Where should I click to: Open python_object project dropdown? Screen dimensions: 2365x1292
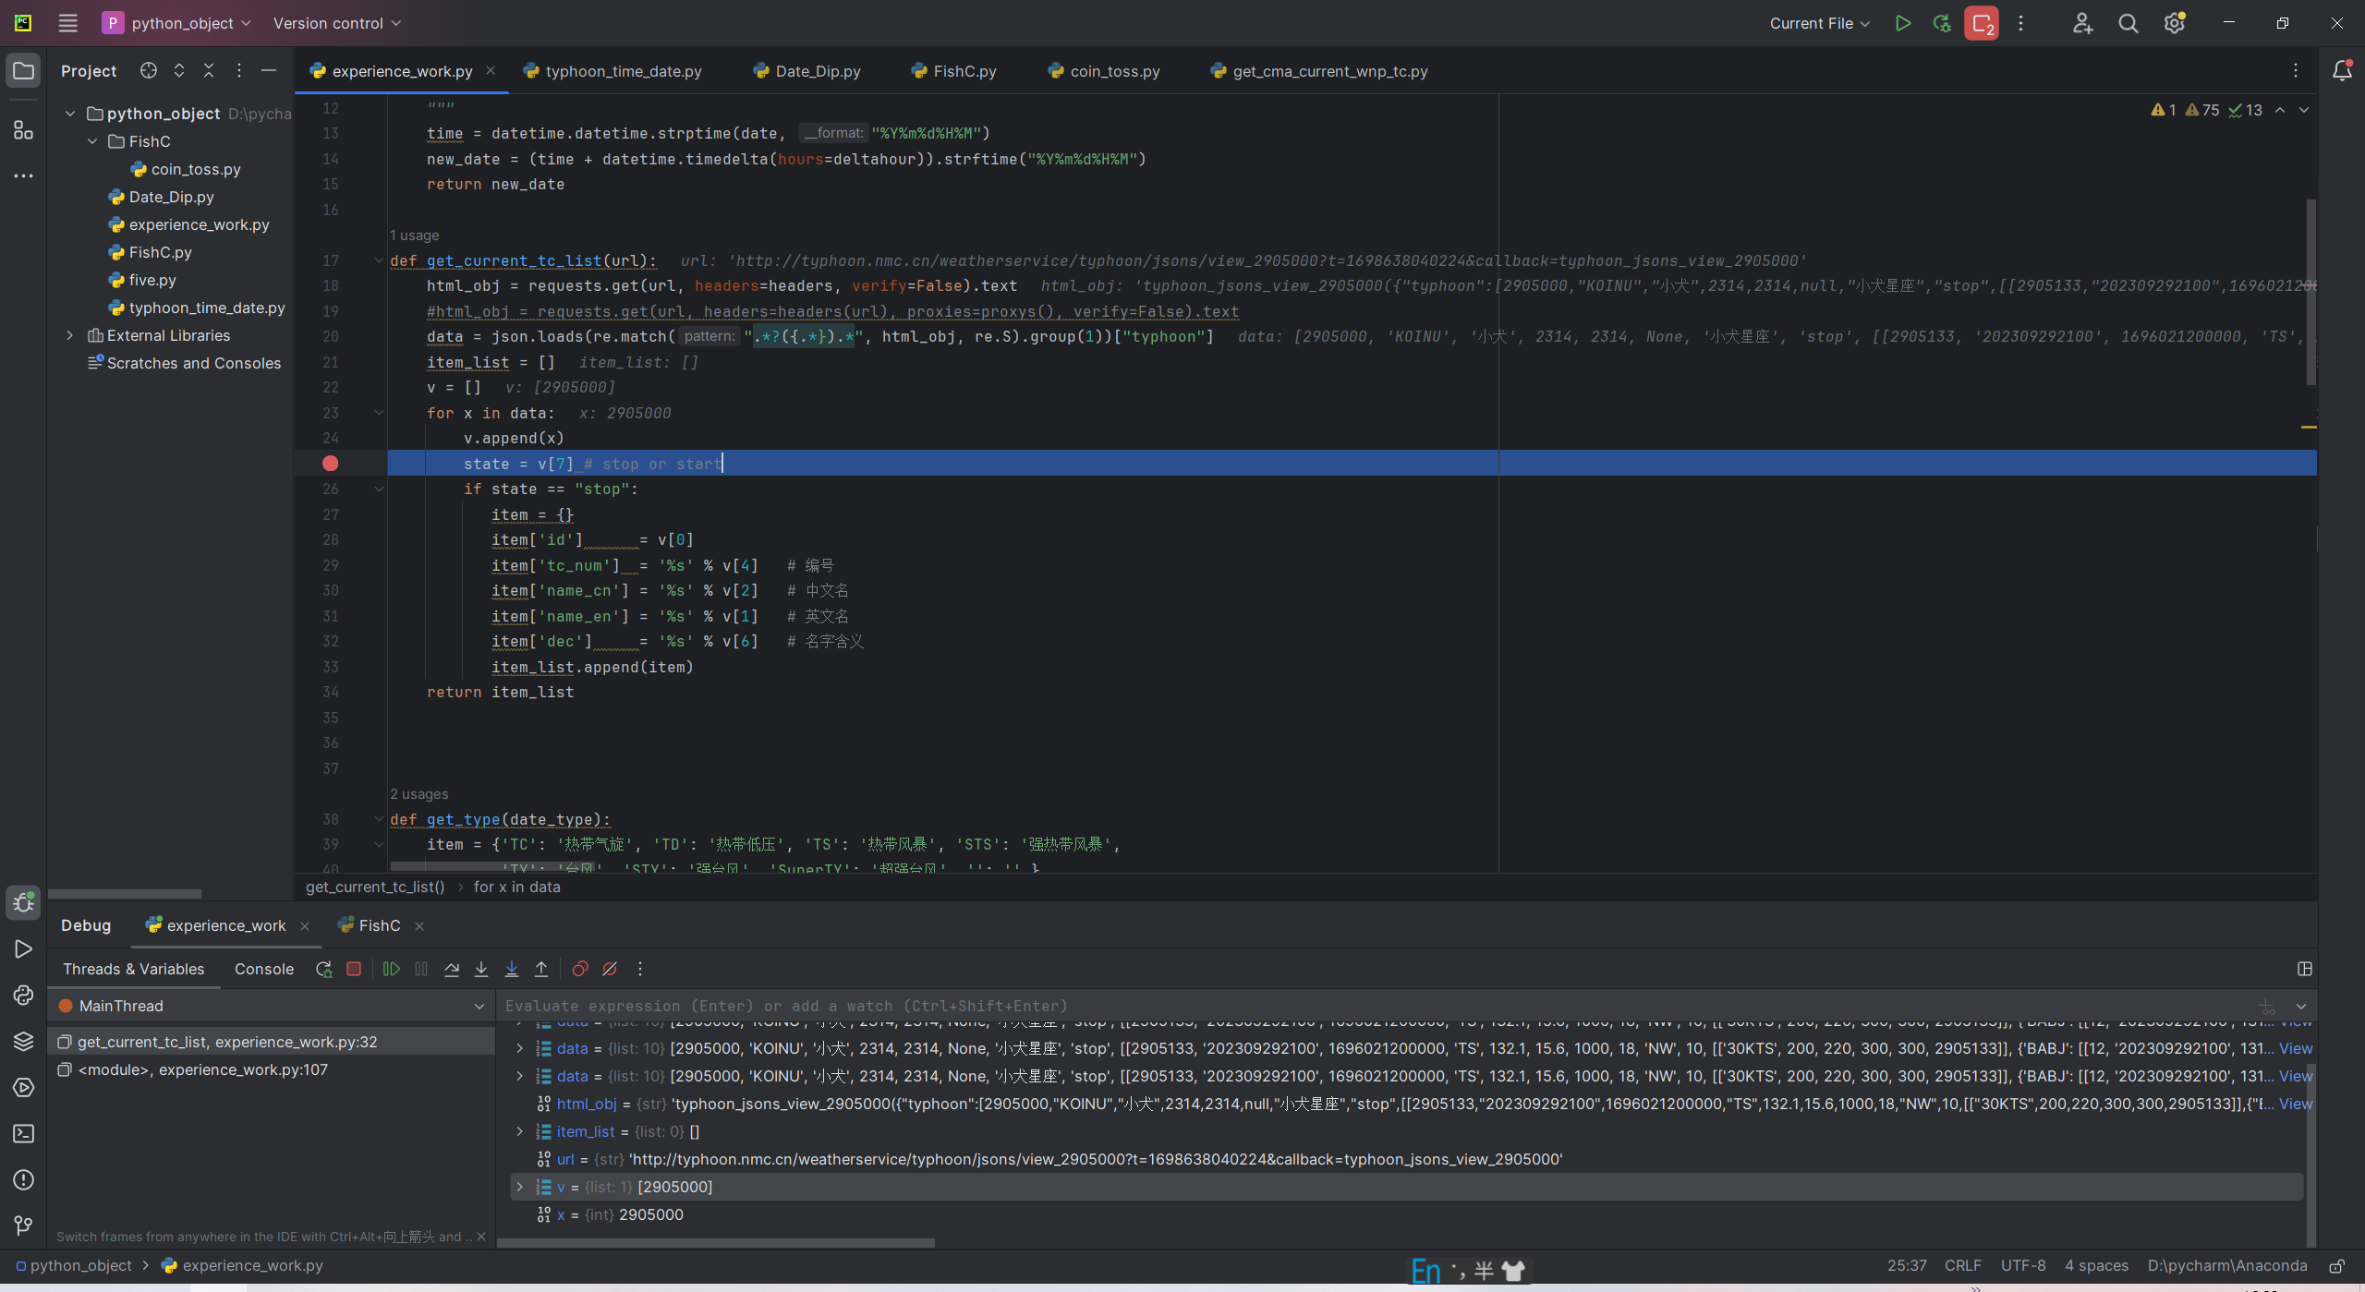176,23
